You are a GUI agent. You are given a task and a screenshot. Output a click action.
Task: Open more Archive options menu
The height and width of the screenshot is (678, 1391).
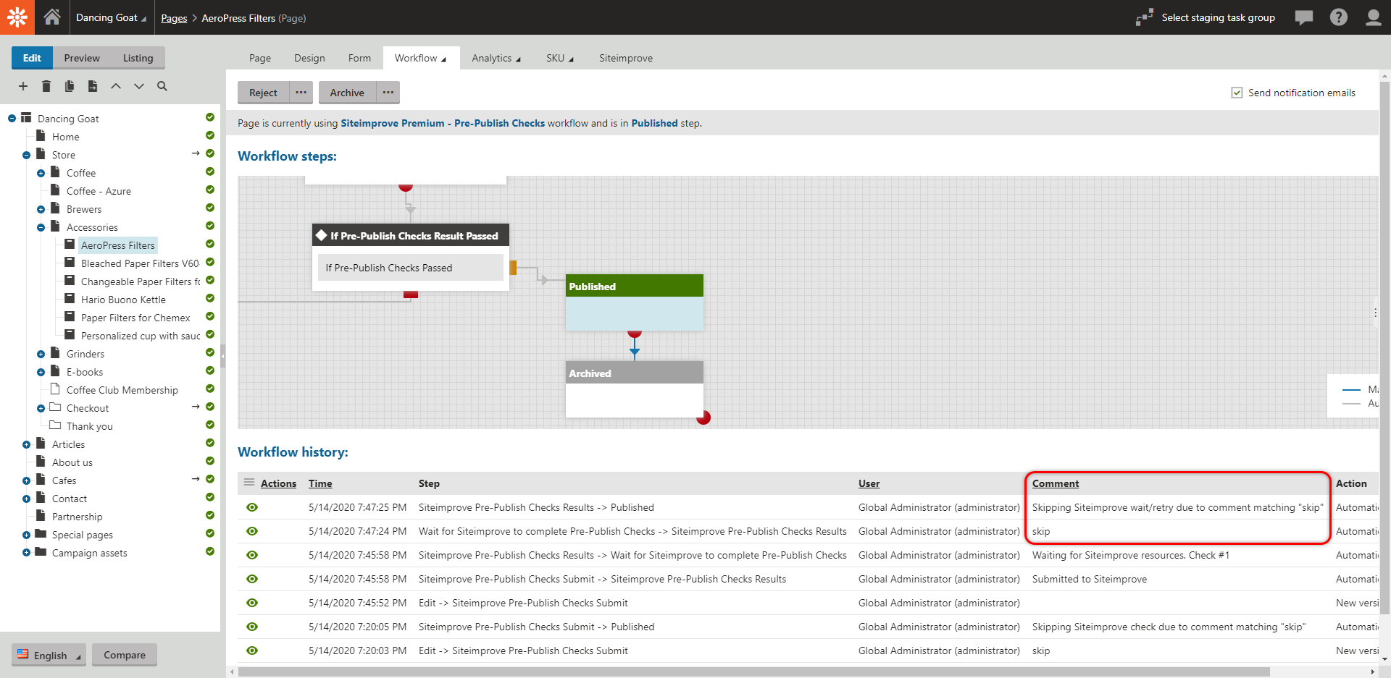(x=388, y=93)
